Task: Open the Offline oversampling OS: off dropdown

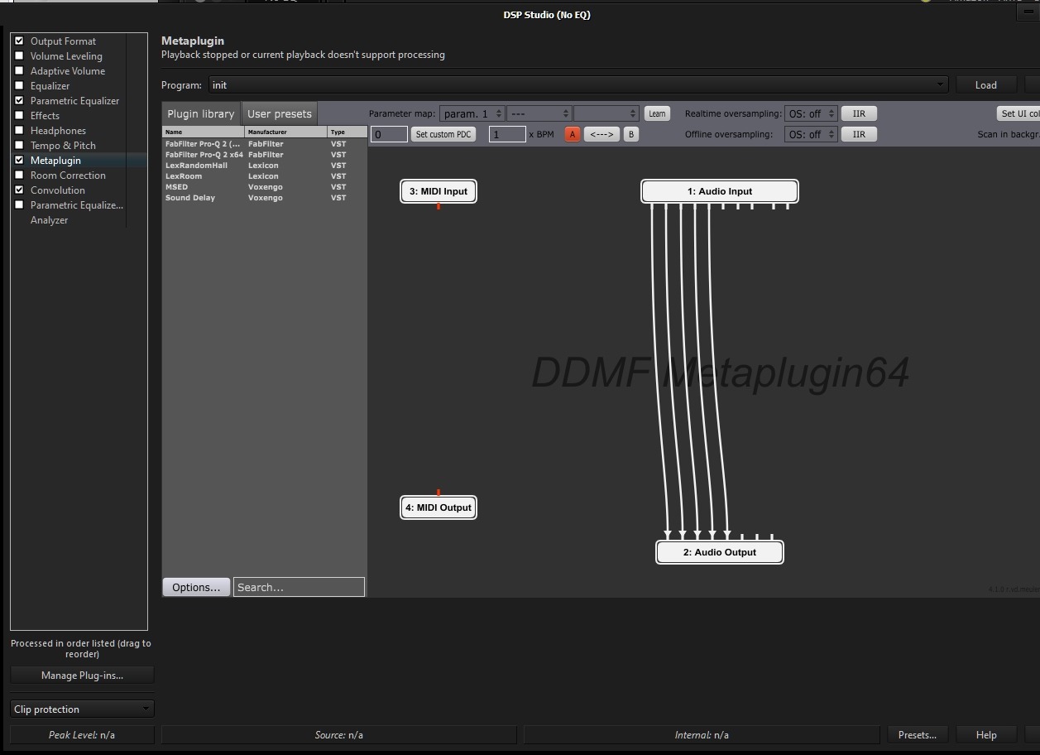Action: click(811, 134)
